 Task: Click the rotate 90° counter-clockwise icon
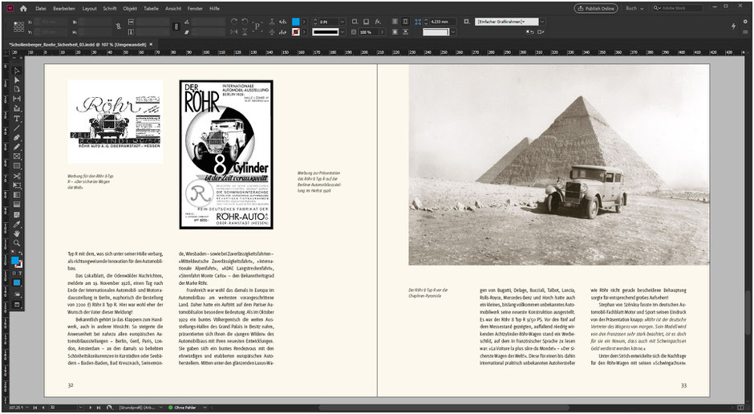(x=245, y=22)
